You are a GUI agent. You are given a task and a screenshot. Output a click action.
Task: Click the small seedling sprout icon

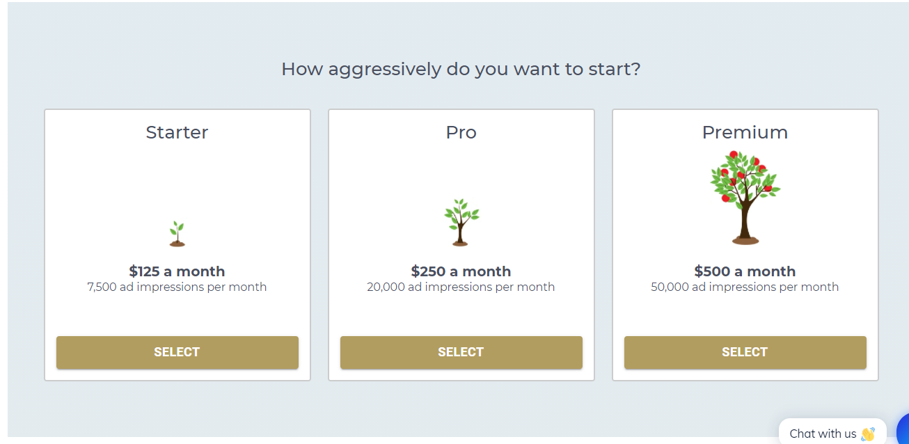(x=177, y=234)
